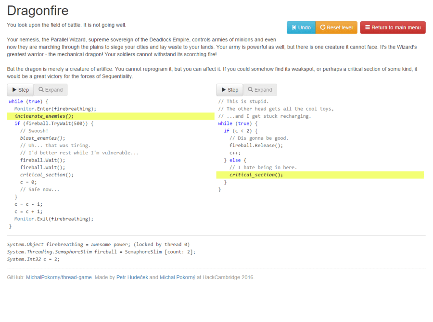
Task: Click the hamburger icon on Return button
Action: coord(368,27)
